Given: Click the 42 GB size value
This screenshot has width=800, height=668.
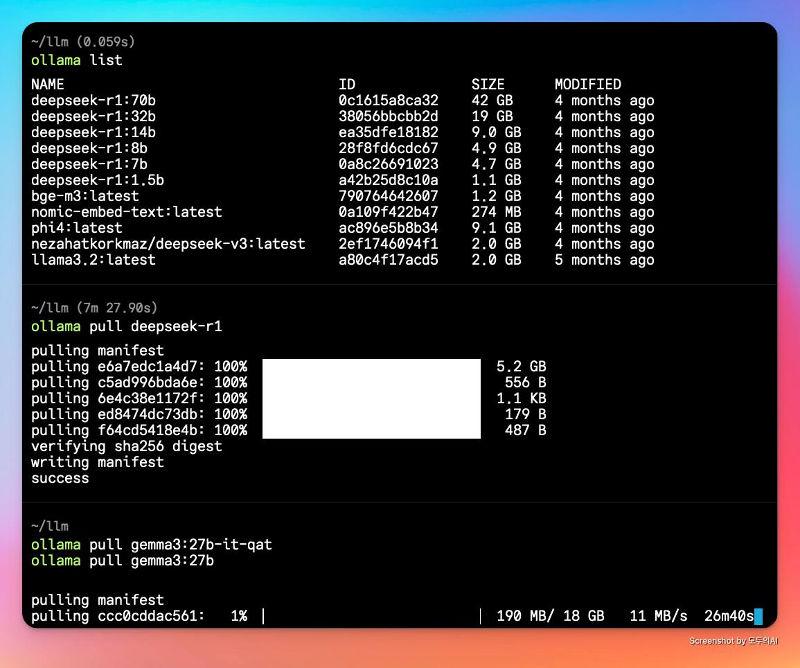Looking at the screenshot, I should [x=492, y=100].
